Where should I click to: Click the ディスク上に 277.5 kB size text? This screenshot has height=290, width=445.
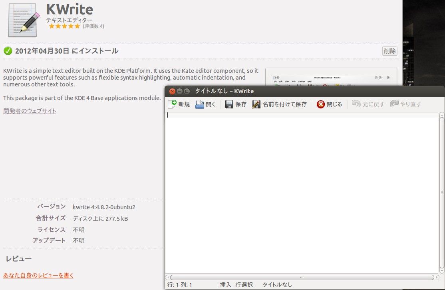point(100,219)
